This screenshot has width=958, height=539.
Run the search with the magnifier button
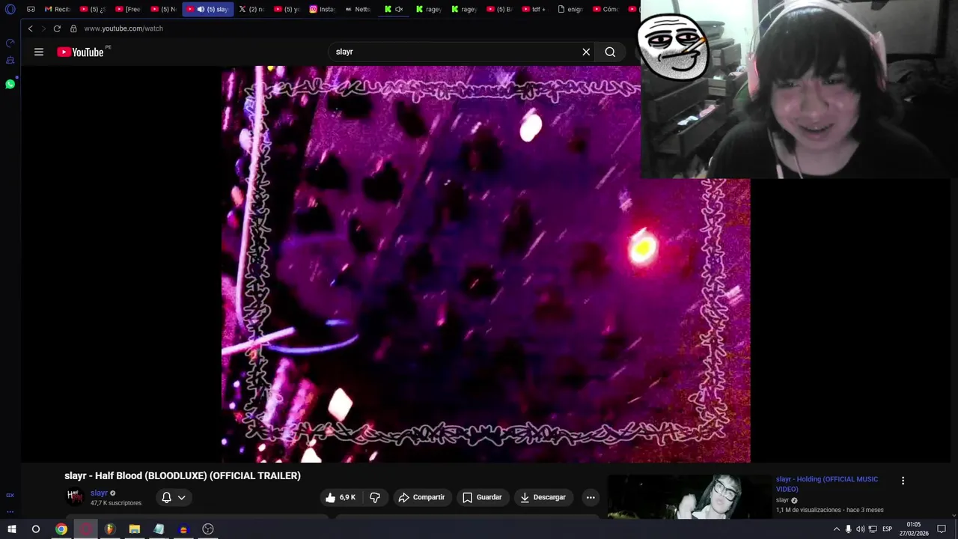610,52
